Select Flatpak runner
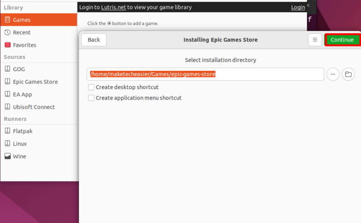 click(39, 131)
